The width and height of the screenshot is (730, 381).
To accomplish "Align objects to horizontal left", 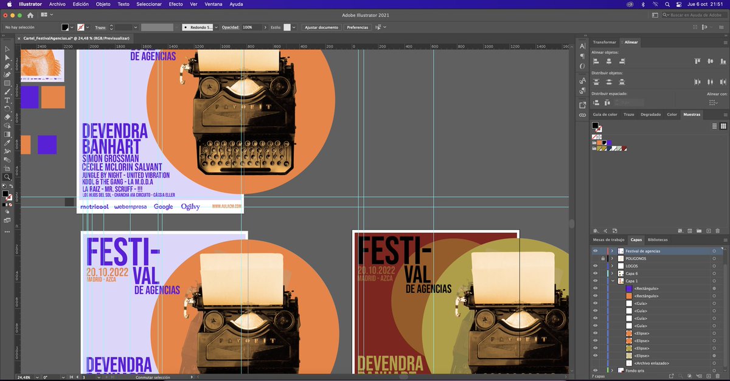I will (x=597, y=61).
